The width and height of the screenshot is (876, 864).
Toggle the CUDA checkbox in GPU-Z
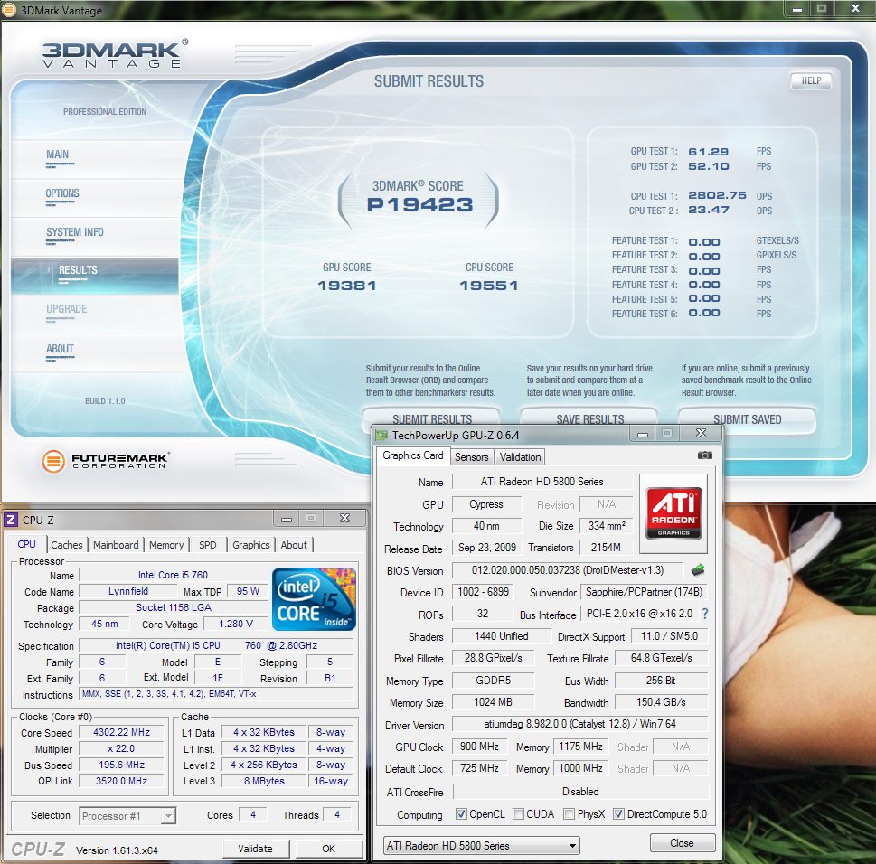click(x=518, y=813)
